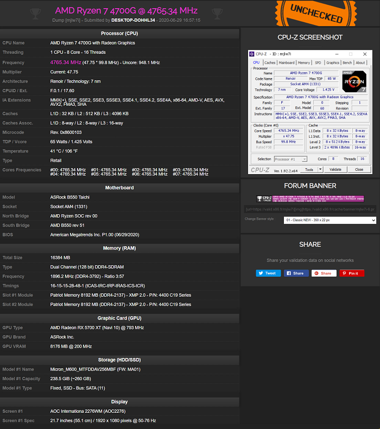This screenshot has width=380, height=429.
Task: Share validation on Facebook
Action: [296, 273]
